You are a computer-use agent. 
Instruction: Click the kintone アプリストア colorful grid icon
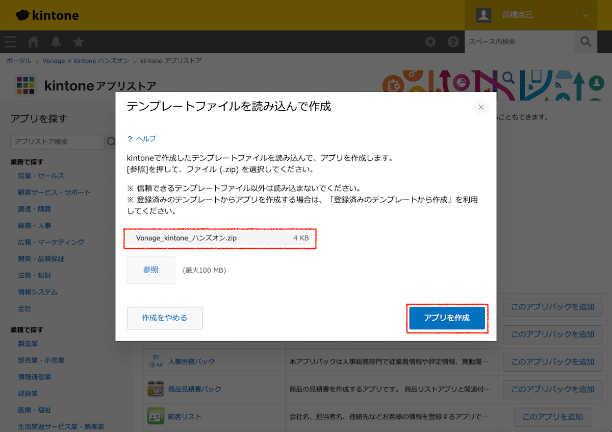[25, 85]
